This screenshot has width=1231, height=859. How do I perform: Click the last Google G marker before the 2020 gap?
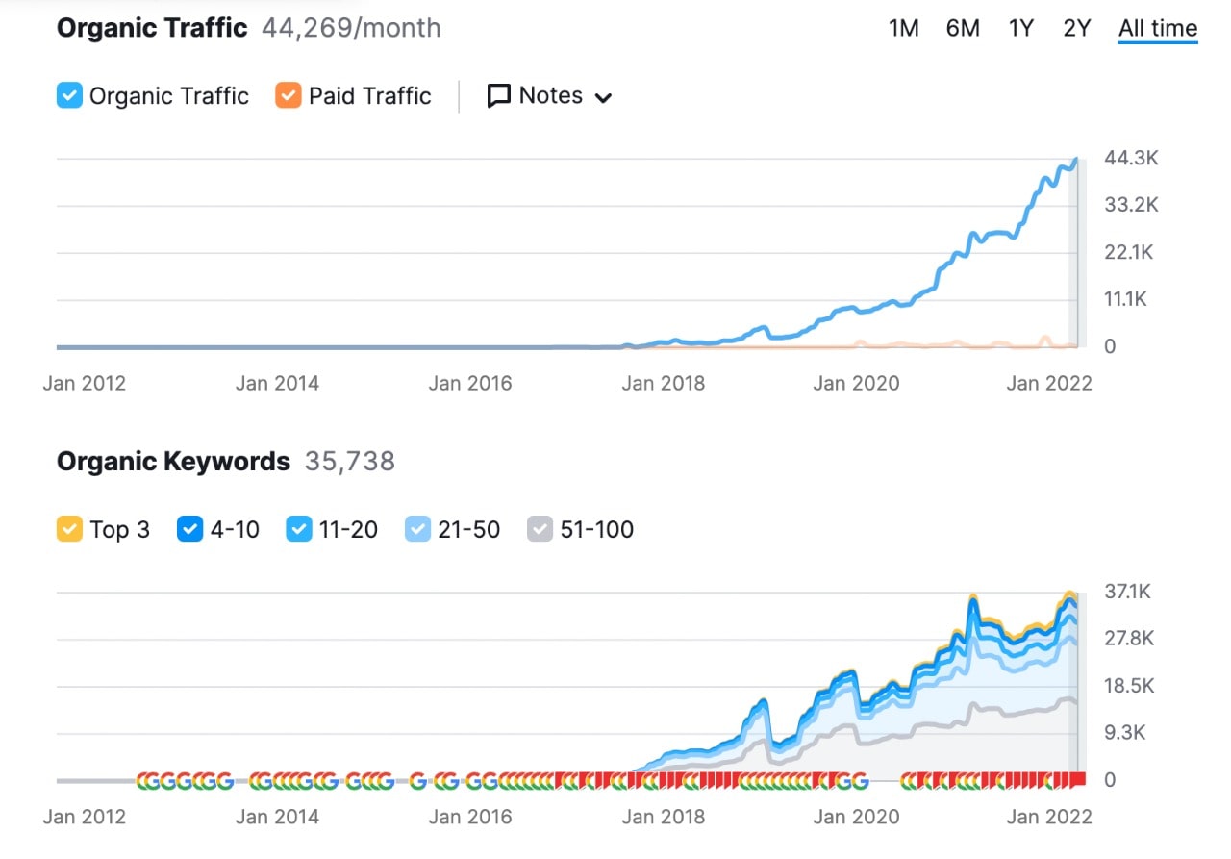click(860, 781)
